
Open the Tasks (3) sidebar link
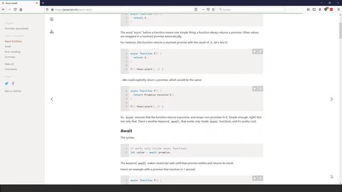point(10,64)
